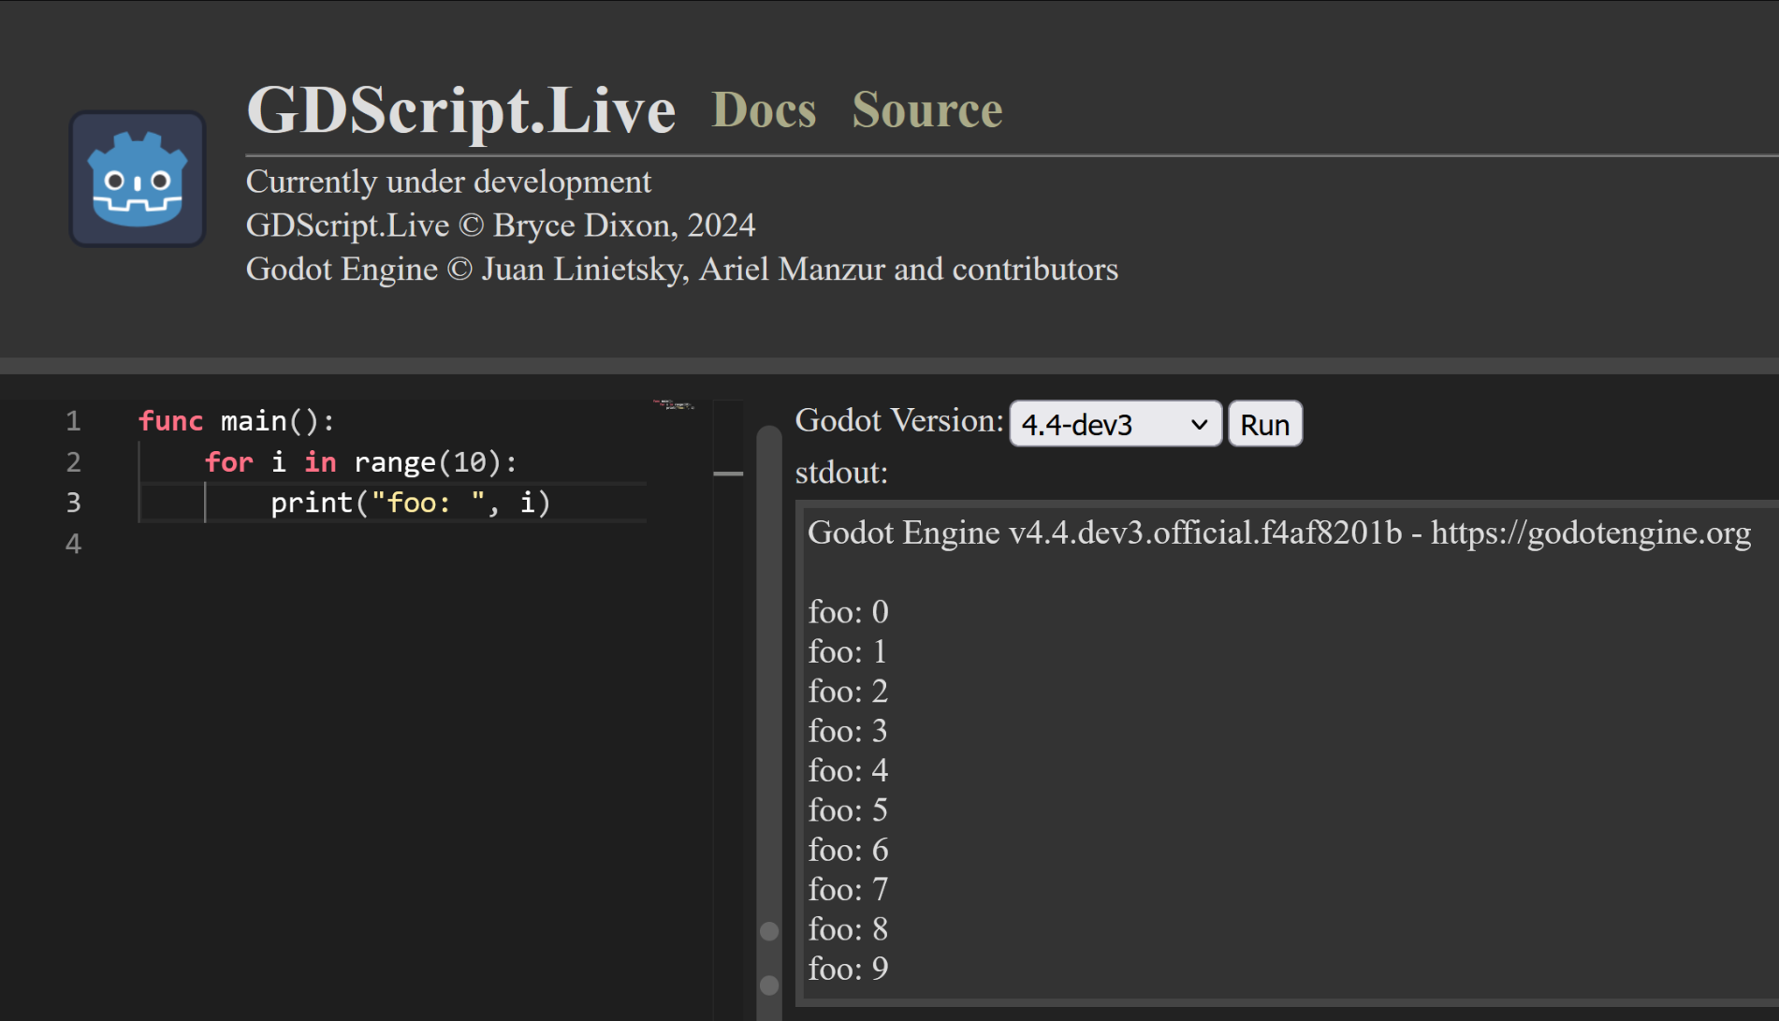
Task: Open the Source link
Action: tap(927, 110)
